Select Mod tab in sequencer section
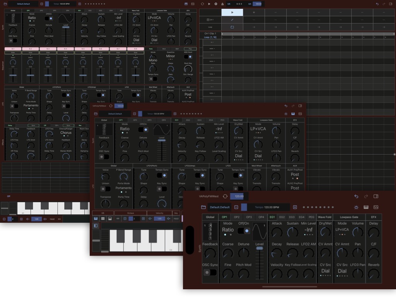 click(x=164, y=49)
